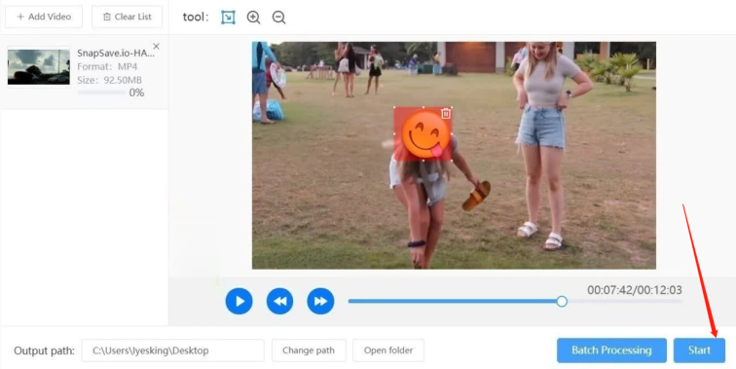The width and height of the screenshot is (736, 369).
Task: Click the Format: MP4 text
Action: click(x=107, y=66)
